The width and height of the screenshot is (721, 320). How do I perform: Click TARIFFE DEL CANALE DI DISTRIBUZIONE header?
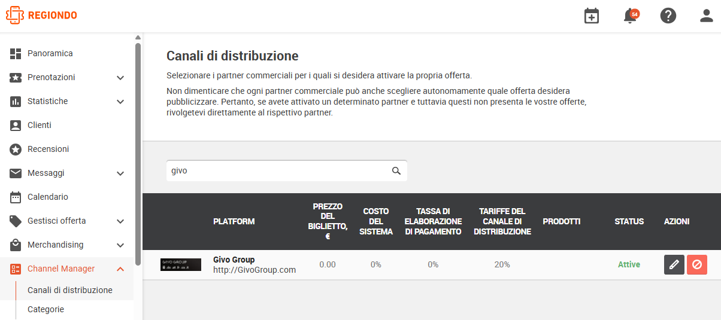pos(502,221)
